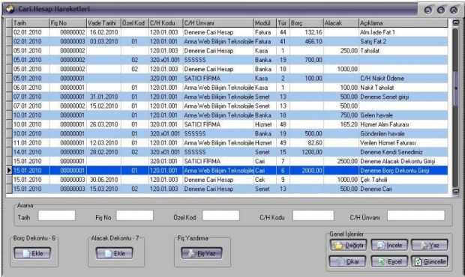Click the scroll-up arrow of the grid scrollbar

click(x=456, y=22)
